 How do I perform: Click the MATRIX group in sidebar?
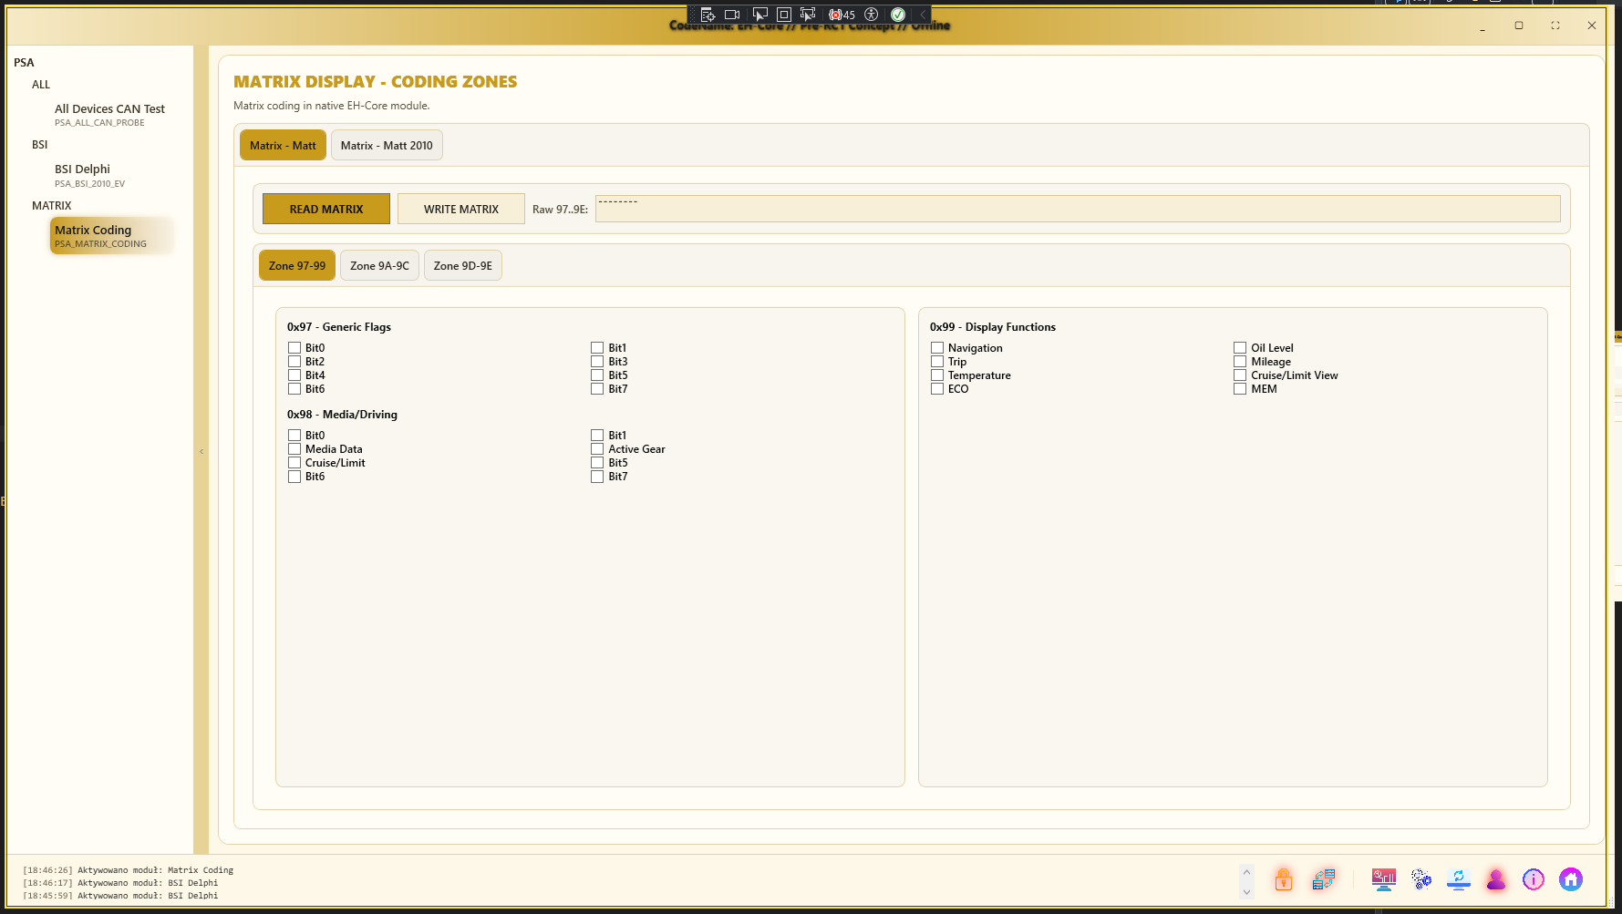tap(52, 205)
